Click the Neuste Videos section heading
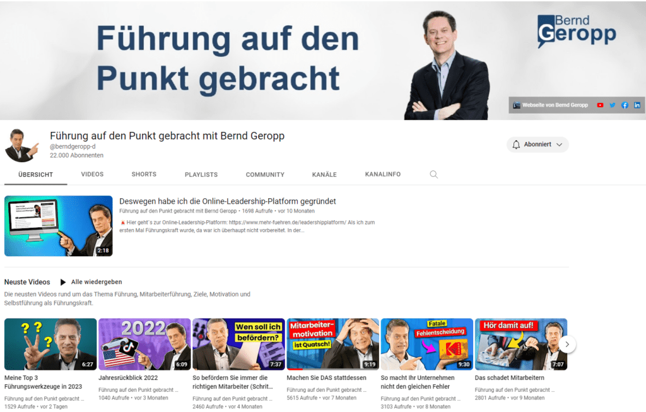 coord(27,282)
